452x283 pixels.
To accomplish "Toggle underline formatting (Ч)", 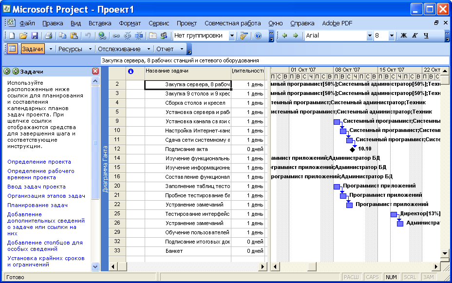I will tap(426, 36).
